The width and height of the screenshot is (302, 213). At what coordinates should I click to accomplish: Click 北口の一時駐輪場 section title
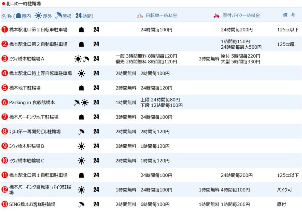click(23, 3)
